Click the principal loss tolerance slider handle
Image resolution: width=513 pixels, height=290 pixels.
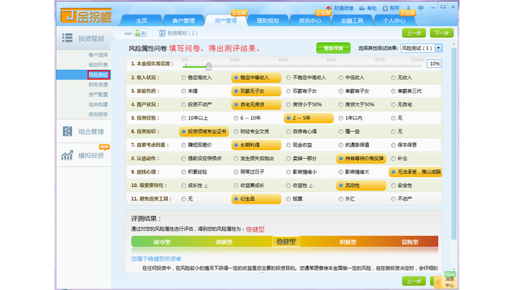(x=209, y=66)
